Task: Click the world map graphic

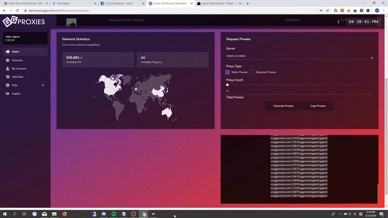Action: 135,97
